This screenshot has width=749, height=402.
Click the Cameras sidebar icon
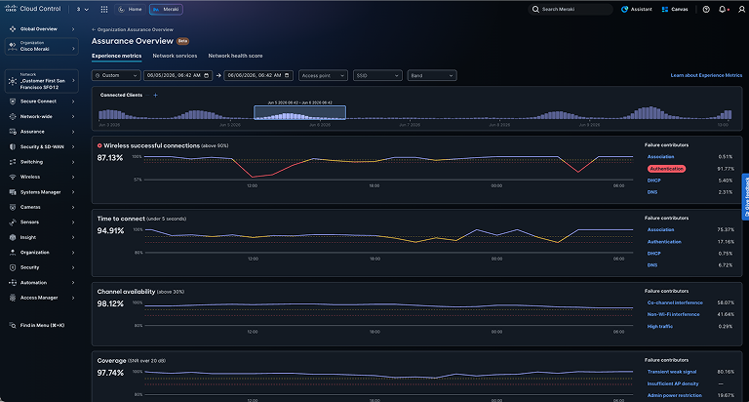13,207
